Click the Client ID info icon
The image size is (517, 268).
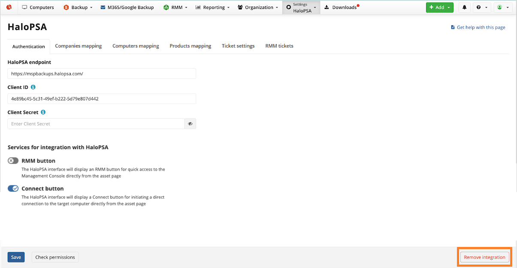coord(33,87)
